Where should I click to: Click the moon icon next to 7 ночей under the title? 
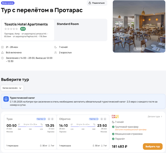pos(56,47)
